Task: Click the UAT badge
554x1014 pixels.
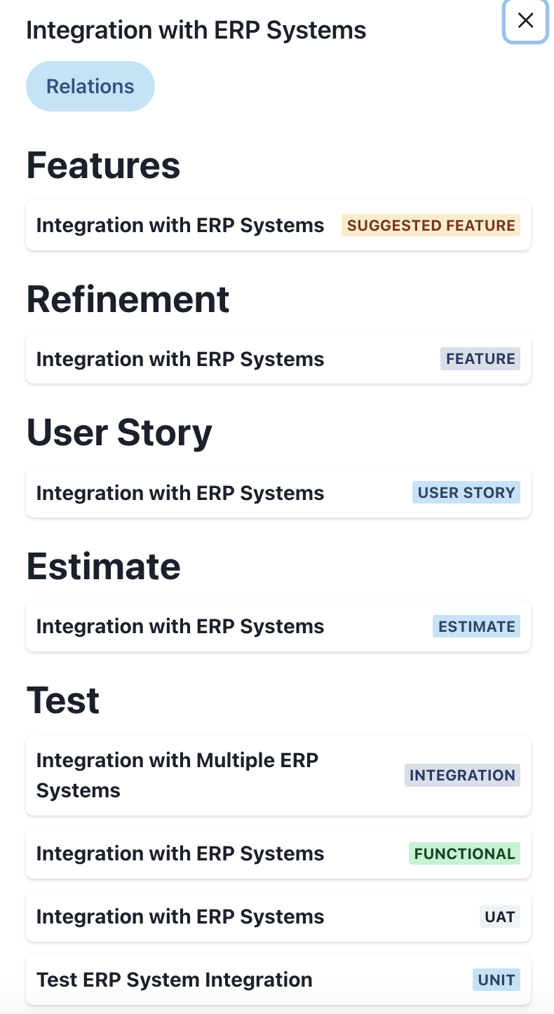Action: pyautogui.click(x=500, y=917)
